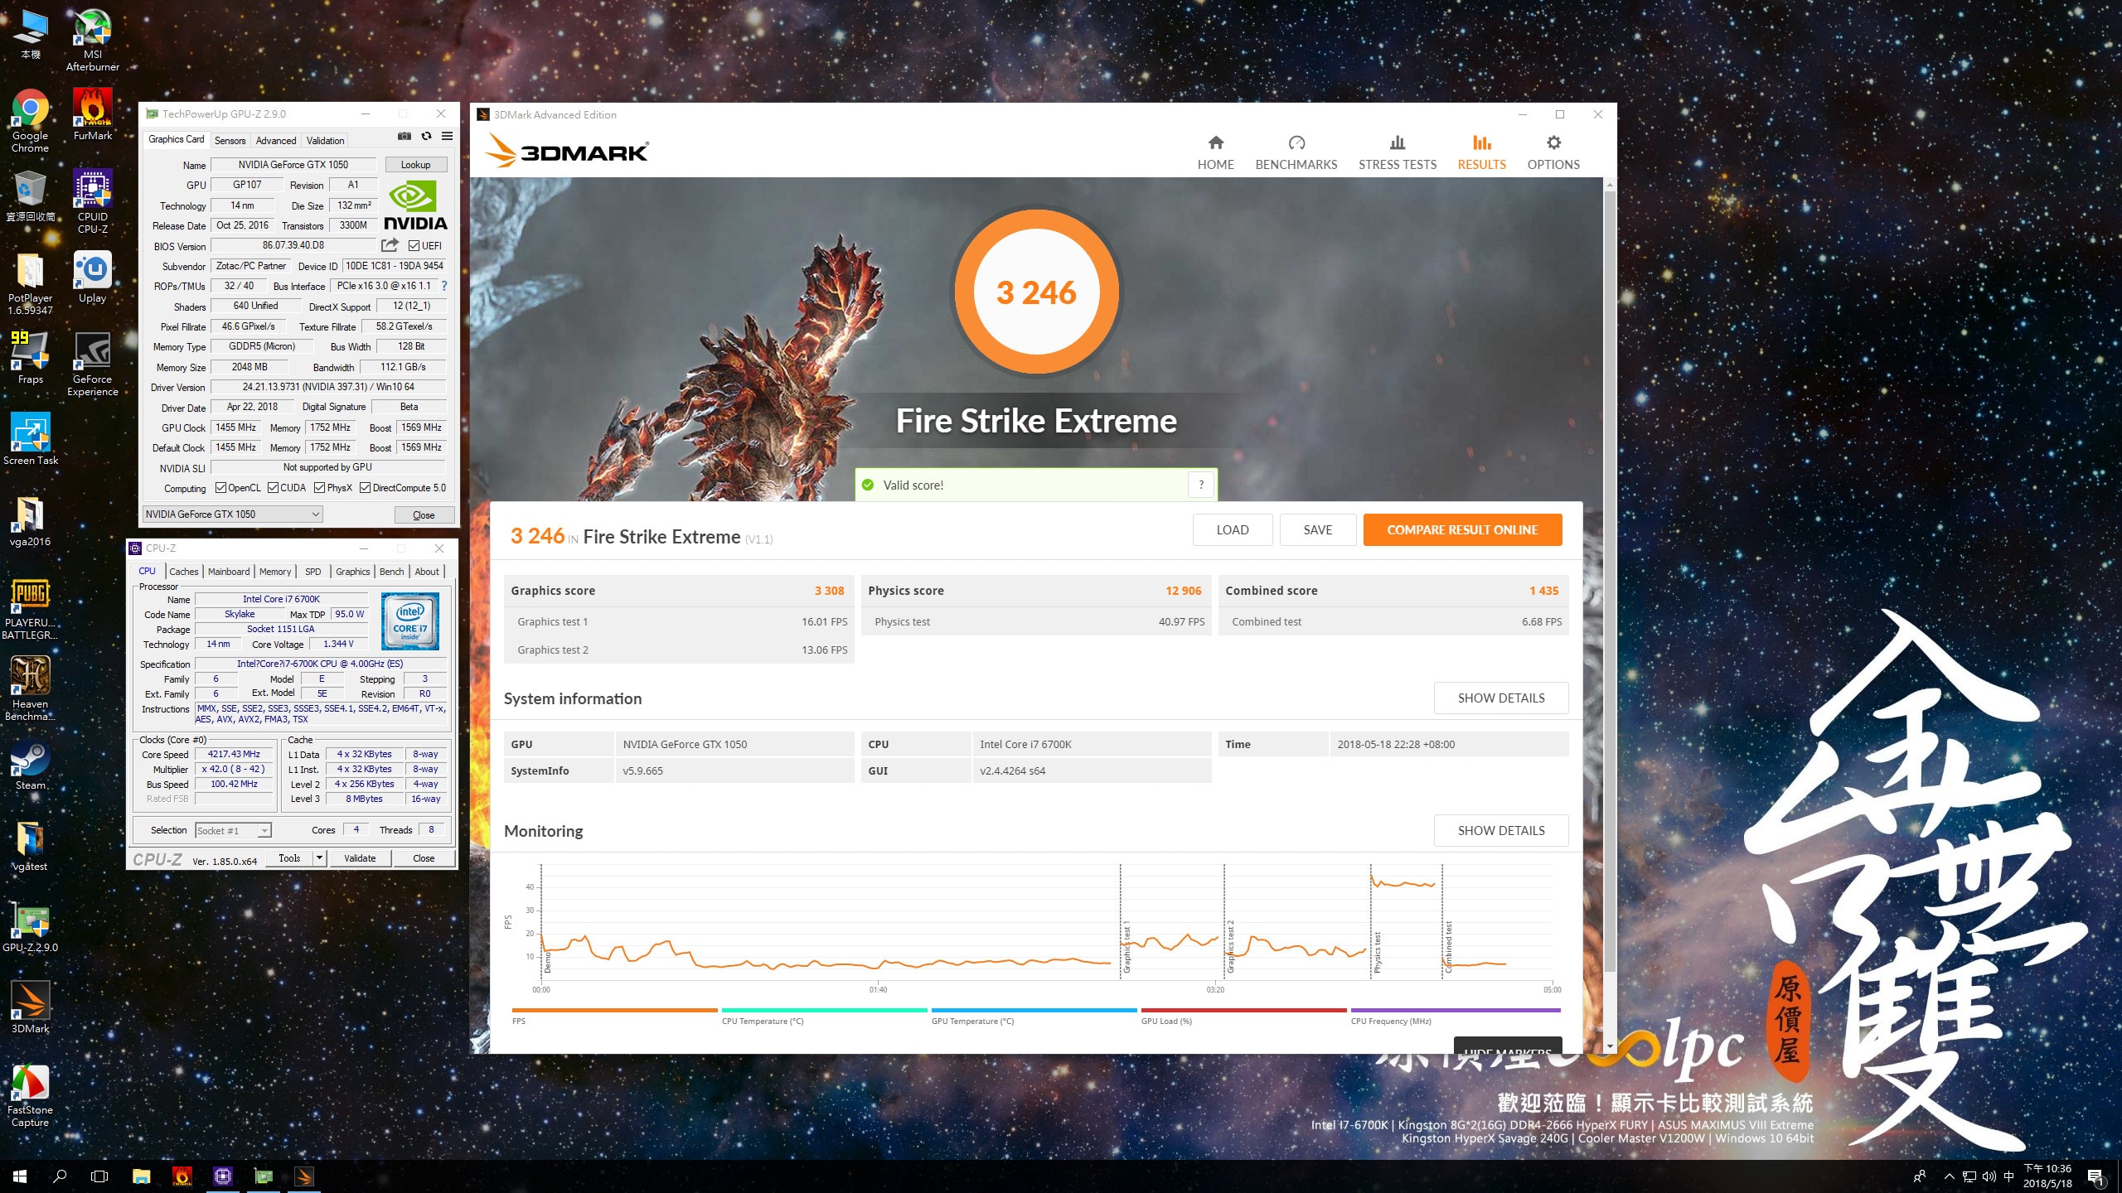Open PotPlayer desktop icon

pyautogui.click(x=30, y=284)
